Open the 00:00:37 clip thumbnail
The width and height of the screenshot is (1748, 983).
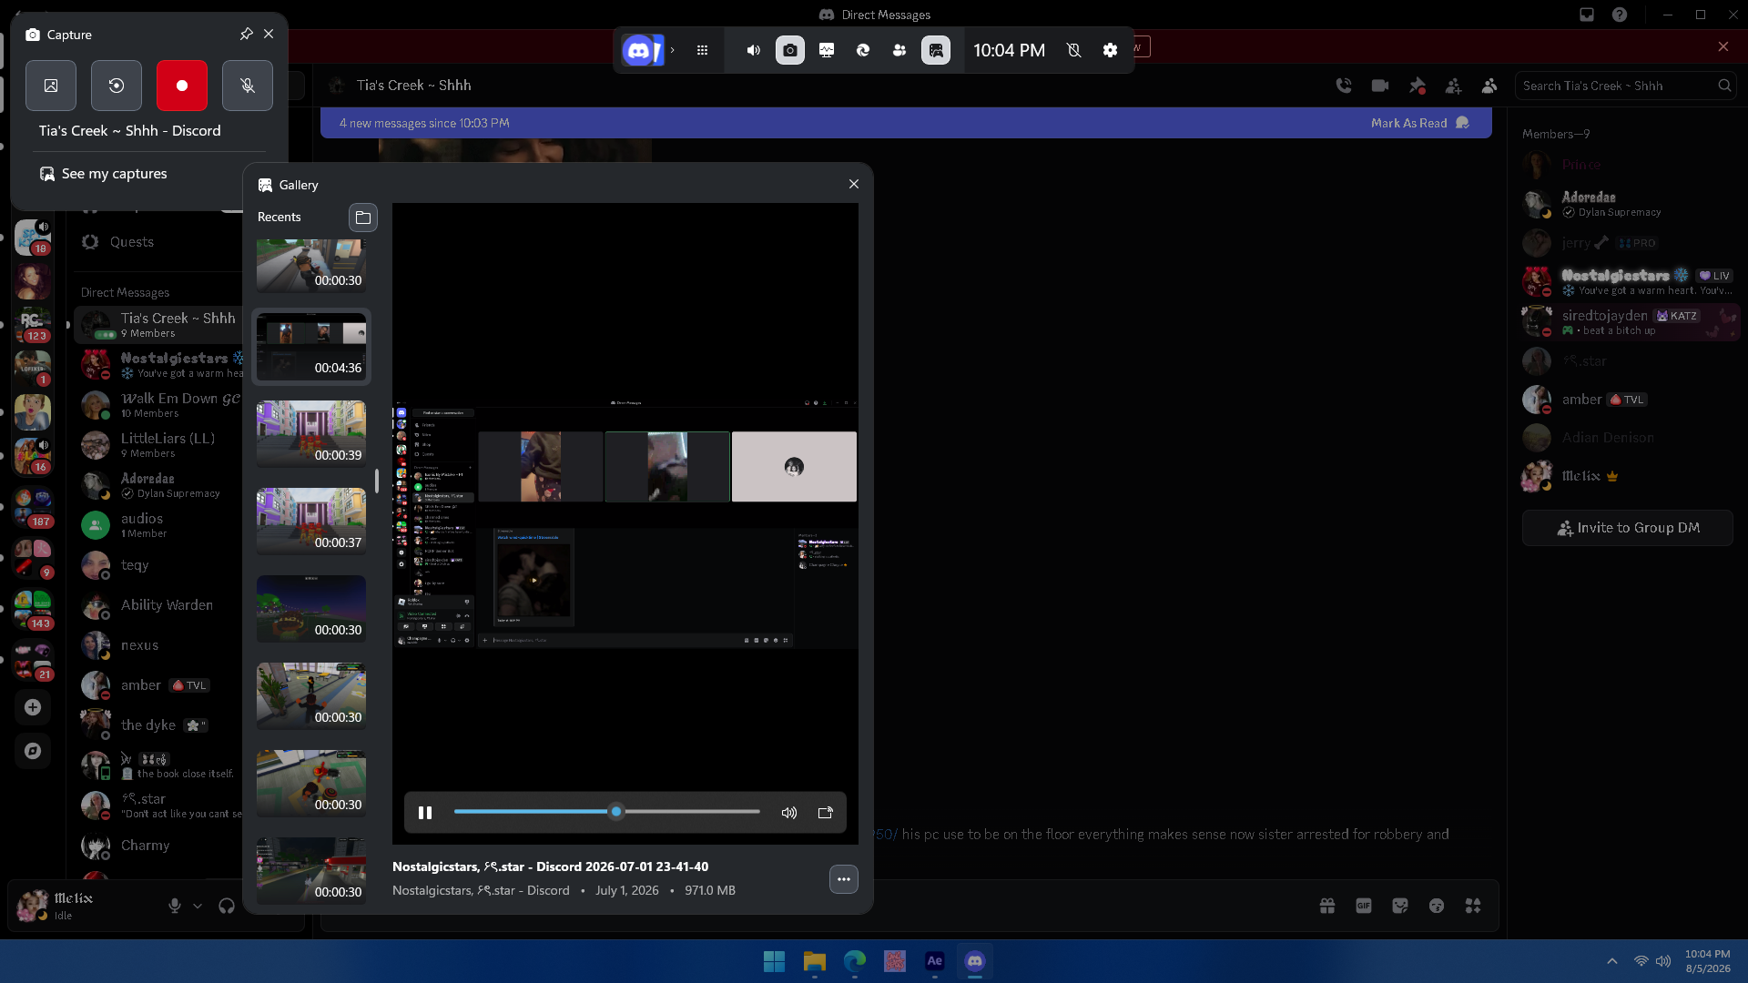pyautogui.click(x=311, y=521)
